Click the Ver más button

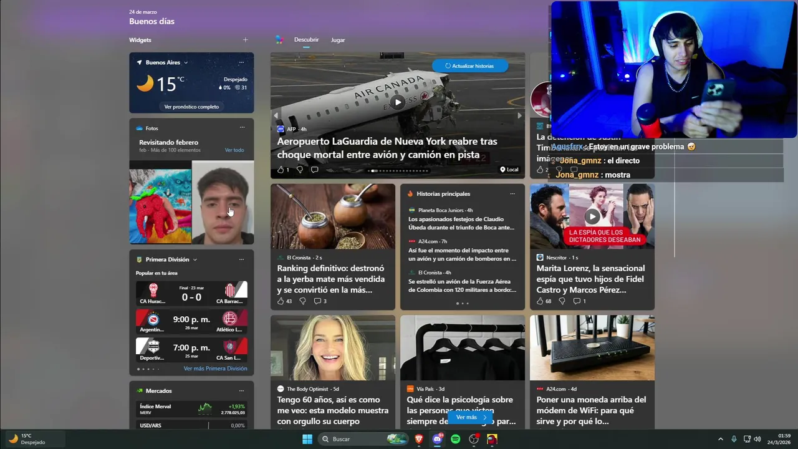470,417
